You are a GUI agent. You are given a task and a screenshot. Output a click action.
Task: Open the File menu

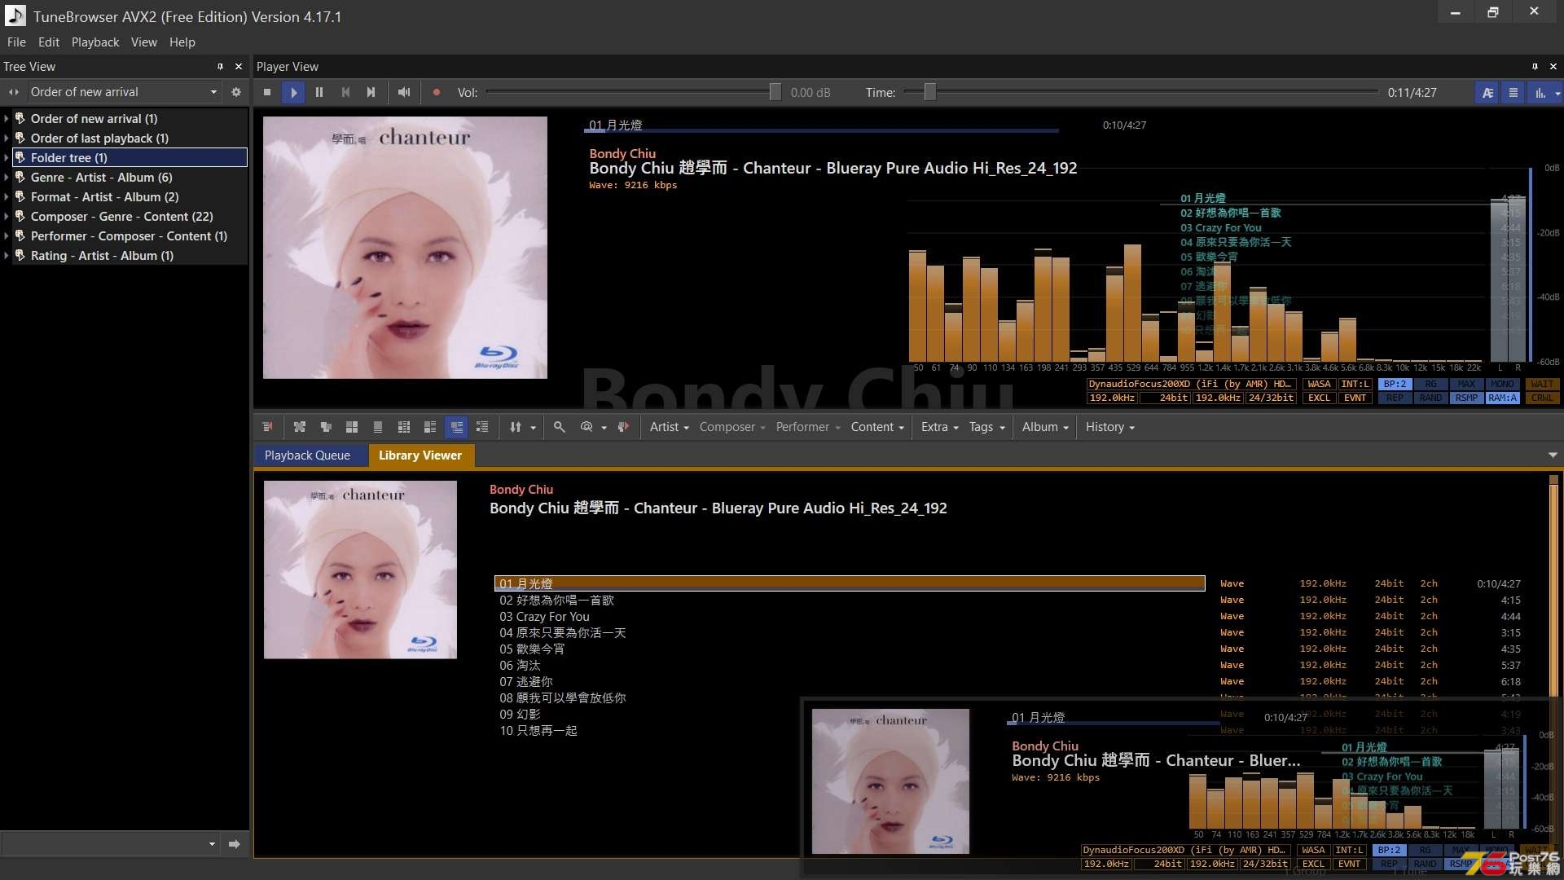16,42
